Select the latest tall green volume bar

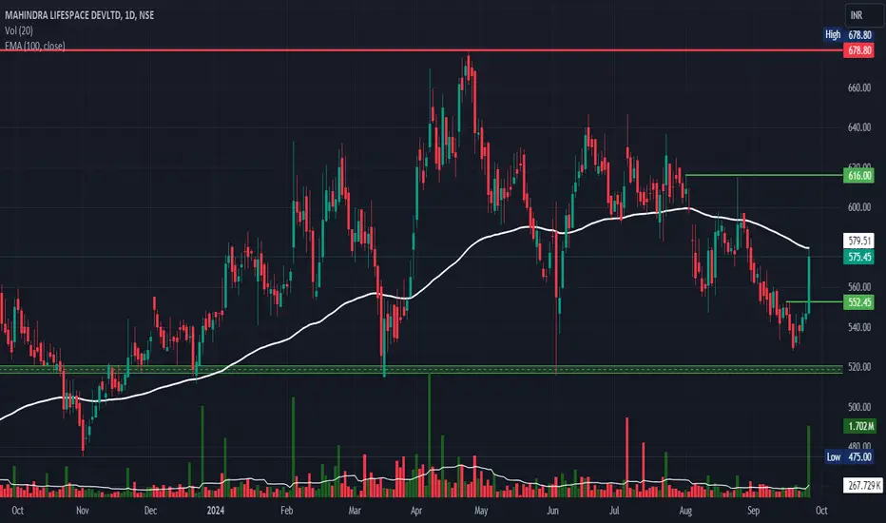point(809,461)
